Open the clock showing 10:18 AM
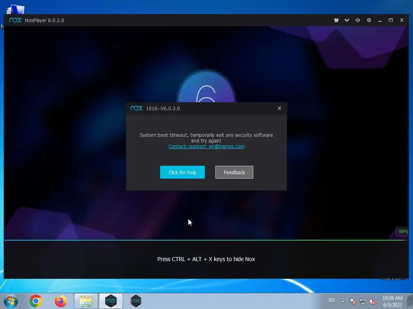The height and width of the screenshot is (309, 413). [392, 301]
